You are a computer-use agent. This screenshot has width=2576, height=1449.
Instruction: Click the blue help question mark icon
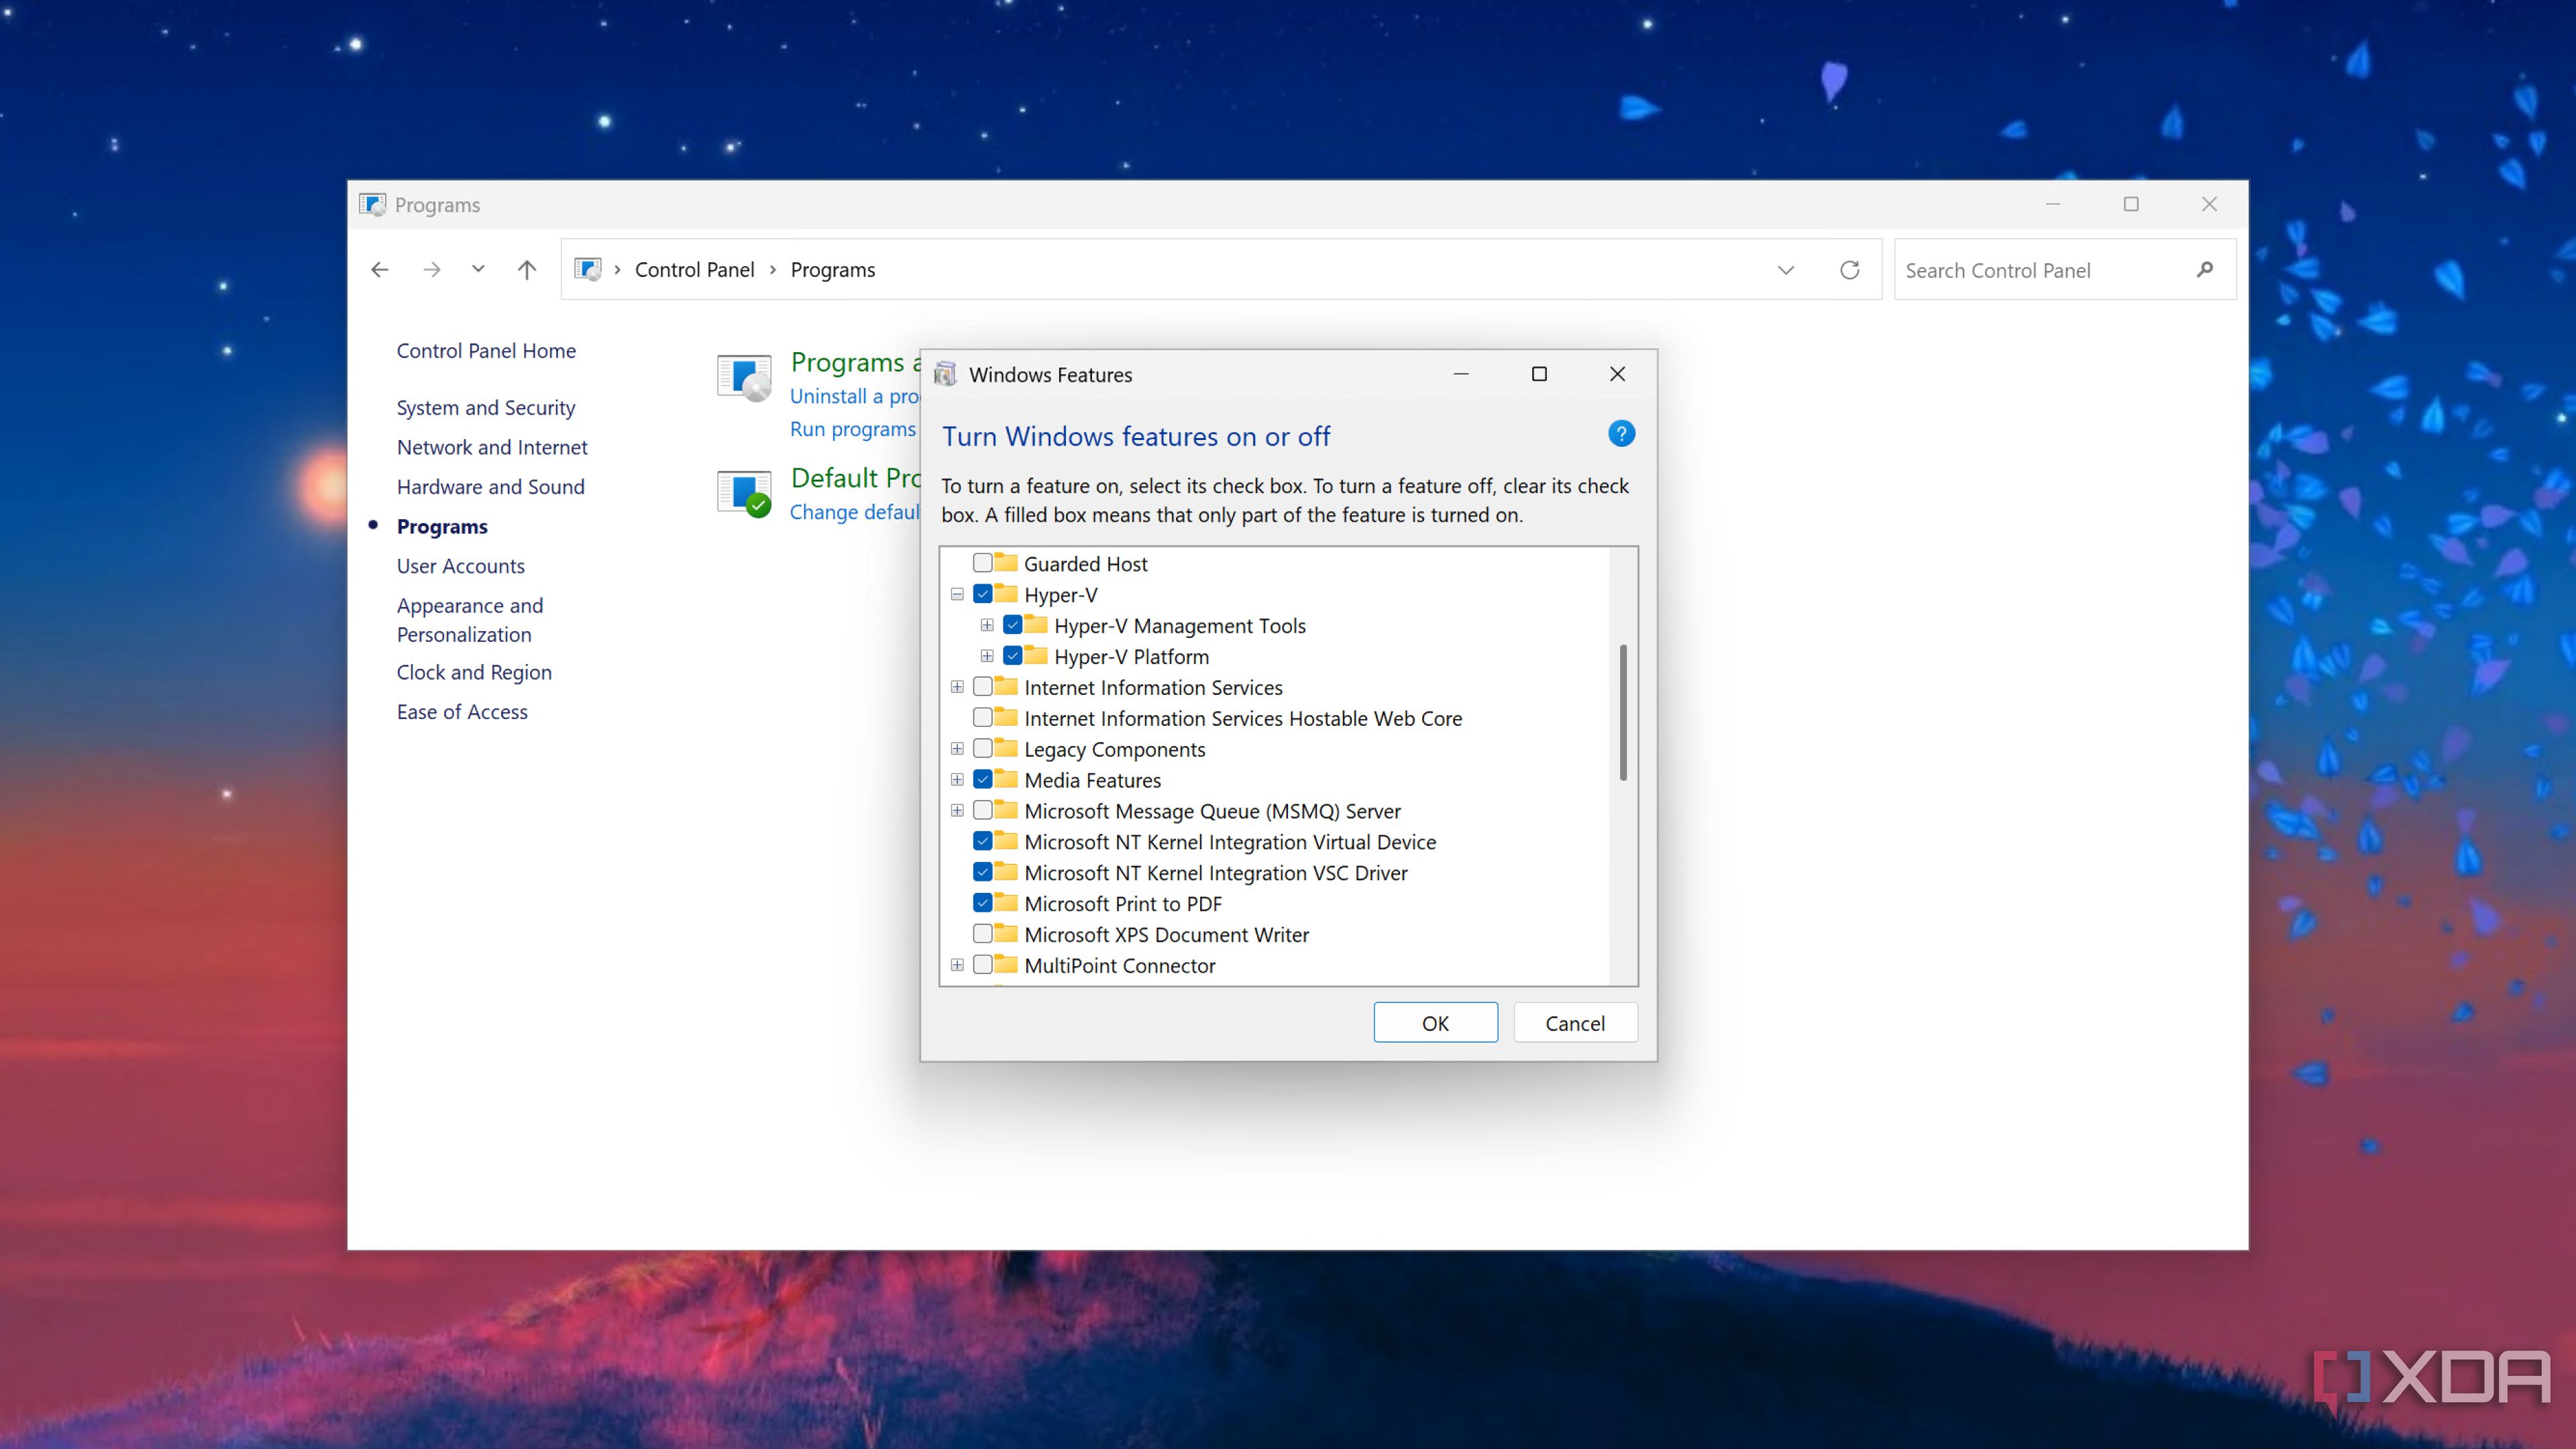pyautogui.click(x=1621, y=434)
